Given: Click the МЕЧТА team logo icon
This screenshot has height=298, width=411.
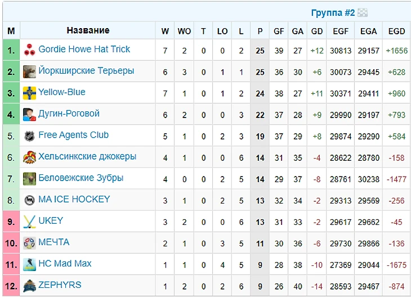Looking at the screenshot, I should coord(29,242).
